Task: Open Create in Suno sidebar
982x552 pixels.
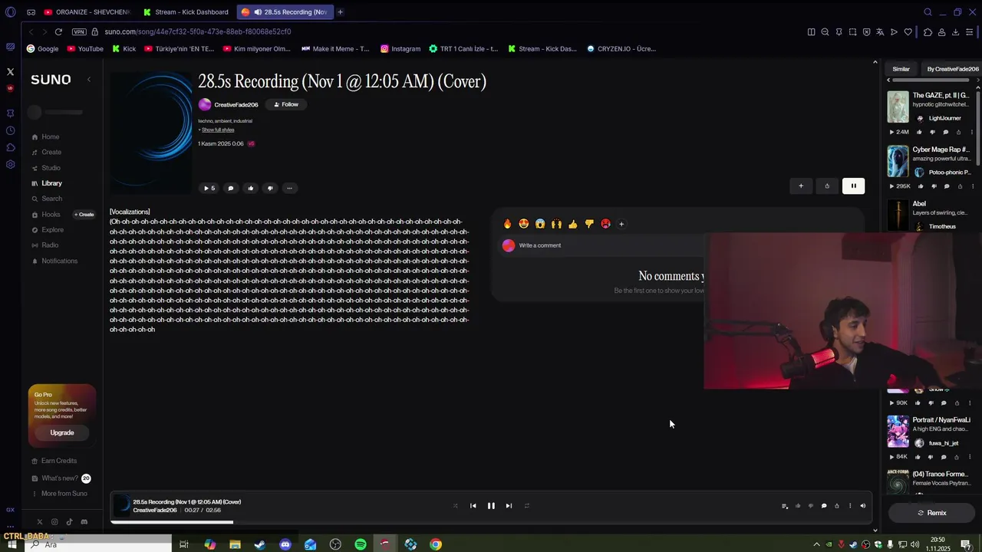Action: pyautogui.click(x=51, y=152)
